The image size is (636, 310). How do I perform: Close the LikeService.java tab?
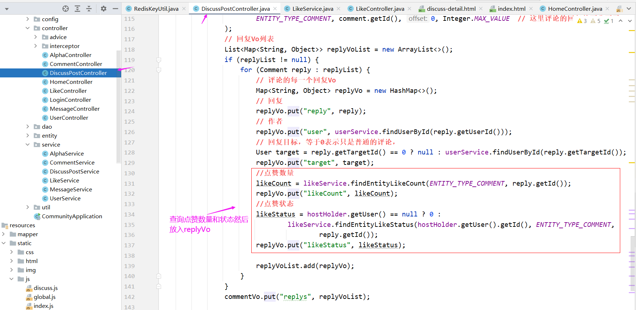339,9
